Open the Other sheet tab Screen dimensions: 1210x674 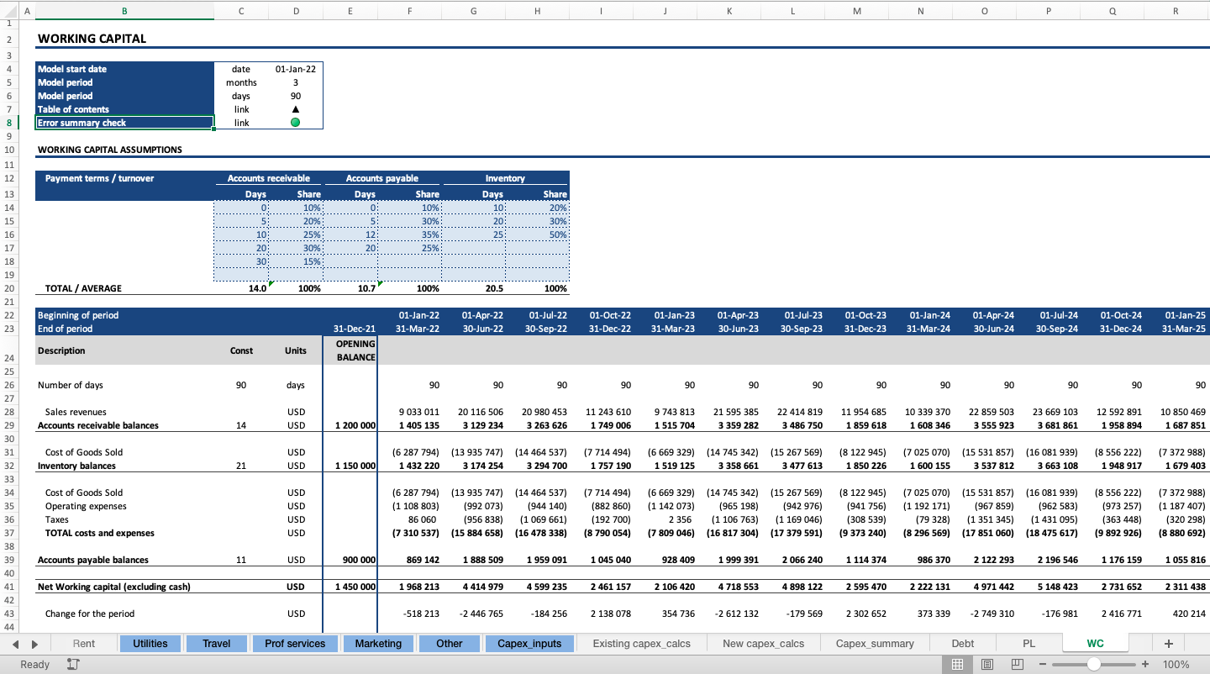[x=450, y=644]
